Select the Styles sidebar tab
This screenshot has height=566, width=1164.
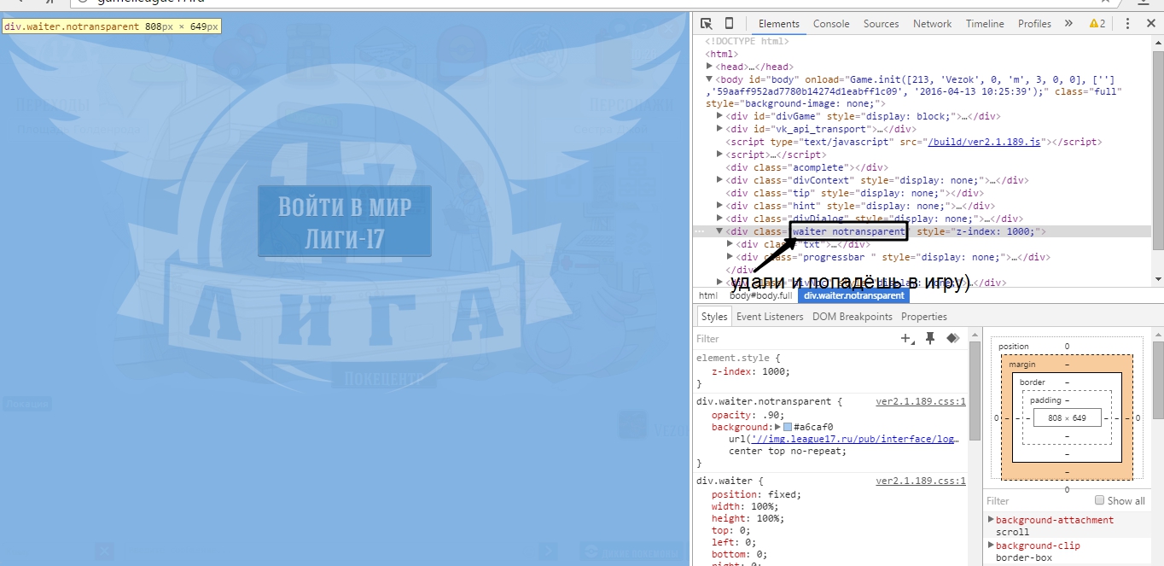[714, 316]
